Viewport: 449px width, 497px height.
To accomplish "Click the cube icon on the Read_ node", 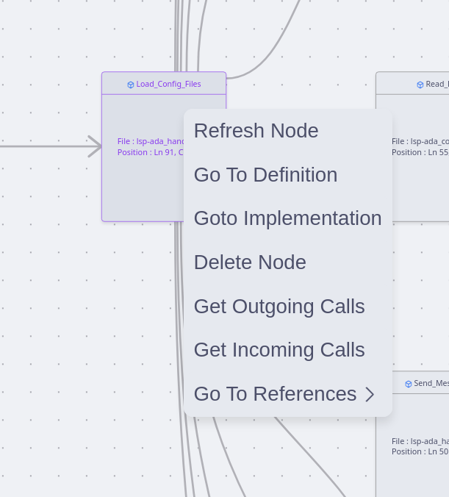I will pos(420,85).
